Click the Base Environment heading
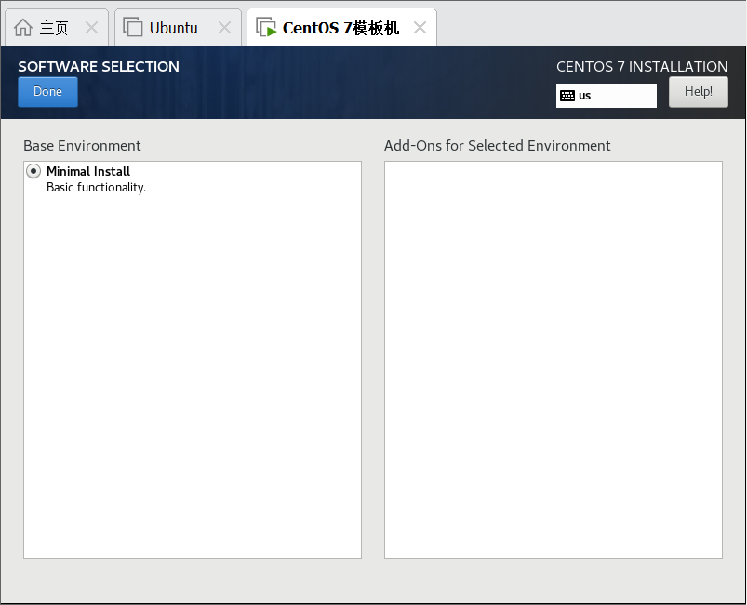 click(82, 146)
